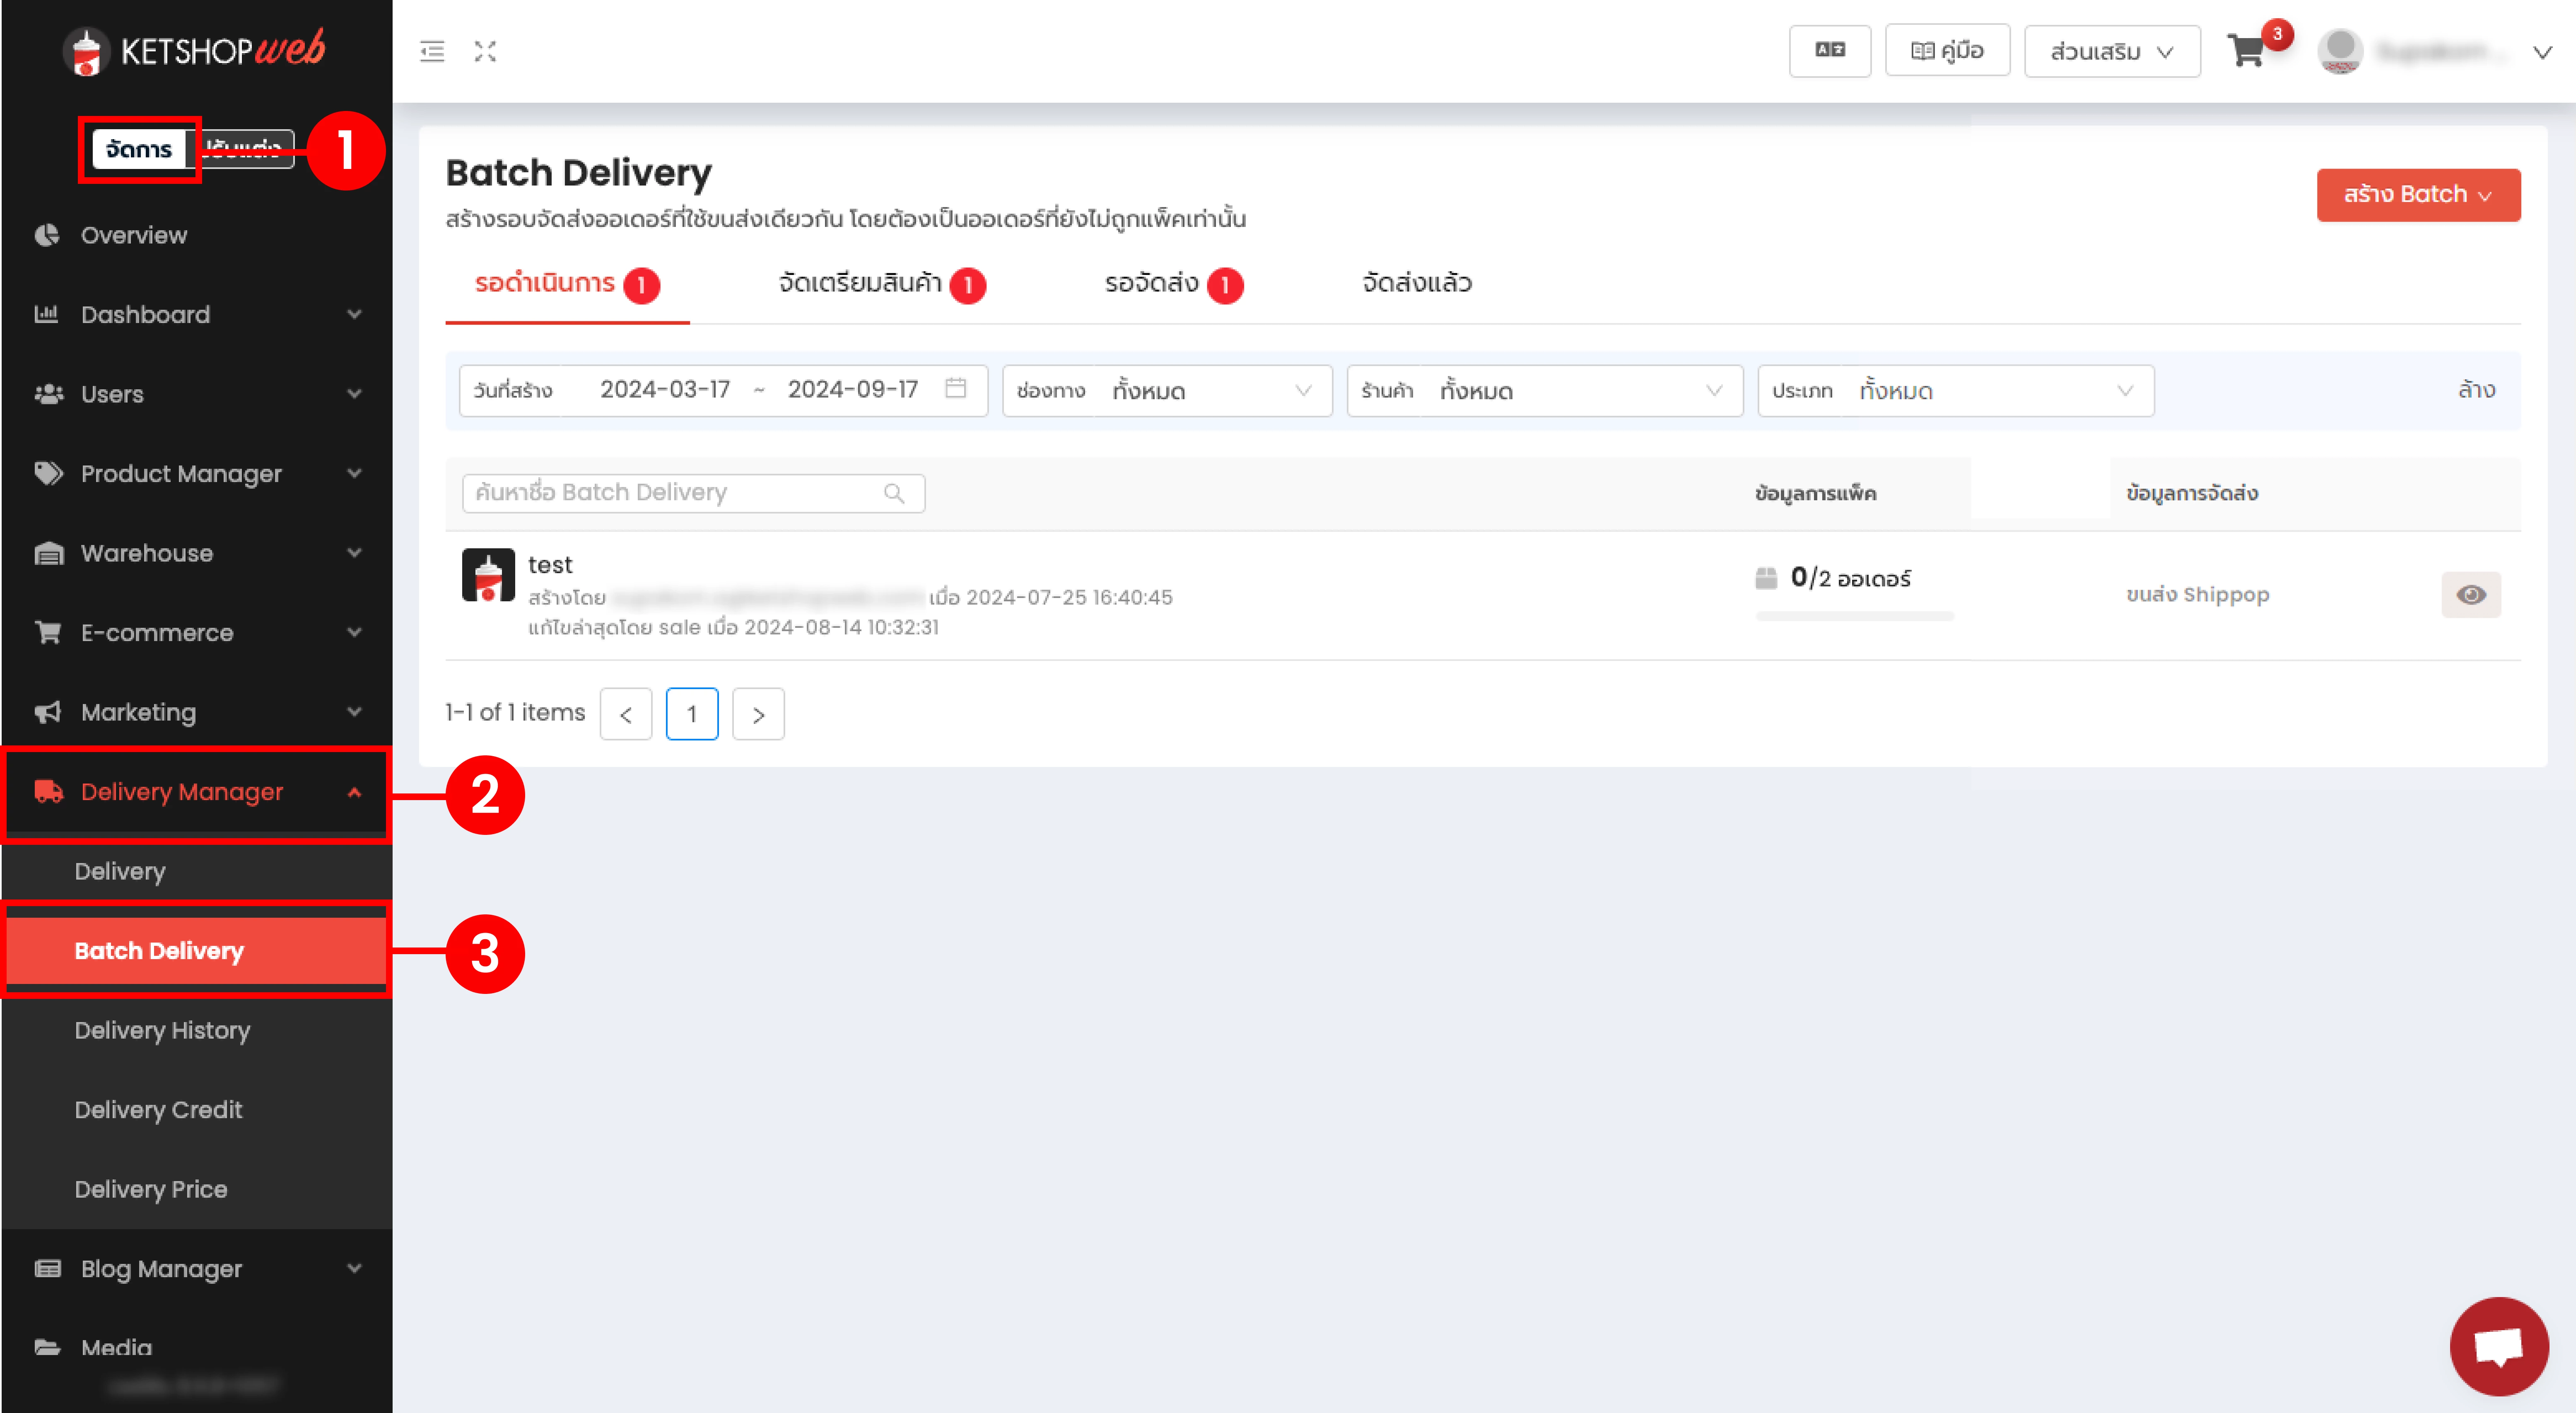Image resolution: width=2576 pixels, height=1413 pixels.
Task: Expand the E-commerce menu chevron
Action: pyautogui.click(x=354, y=632)
